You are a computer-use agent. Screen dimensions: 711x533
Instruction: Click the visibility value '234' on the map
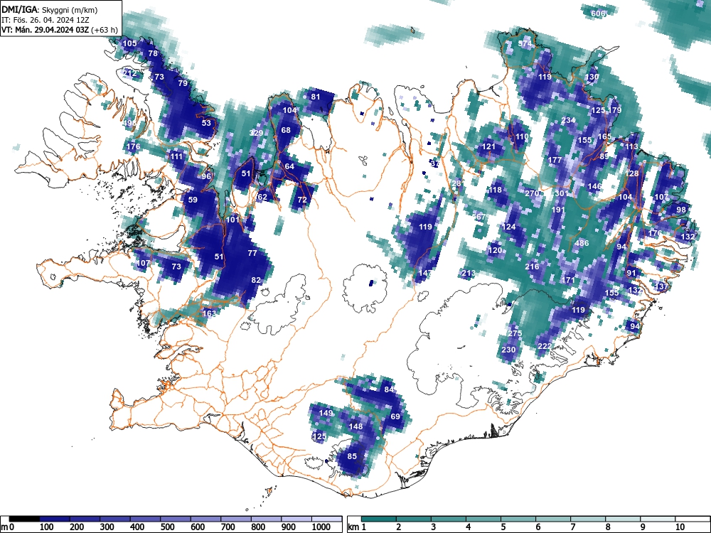click(x=568, y=120)
